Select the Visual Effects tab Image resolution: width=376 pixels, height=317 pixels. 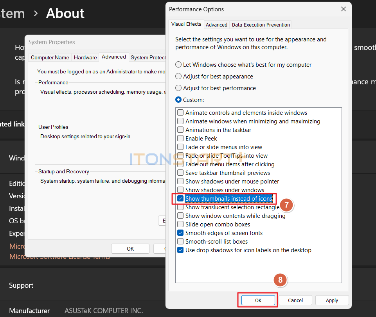[186, 24]
